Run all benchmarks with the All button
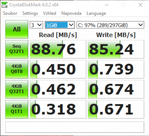This screenshot has height=136, width=149. click(x=17, y=29)
